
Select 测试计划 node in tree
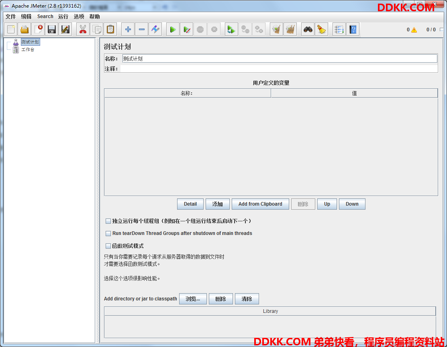pyautogui.click(x=30, y=42)
